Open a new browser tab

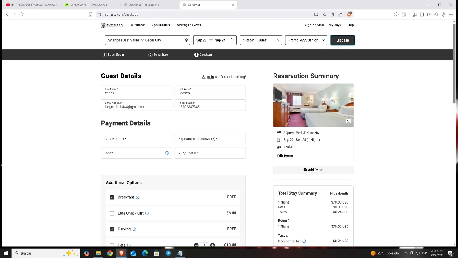point(242,5)
